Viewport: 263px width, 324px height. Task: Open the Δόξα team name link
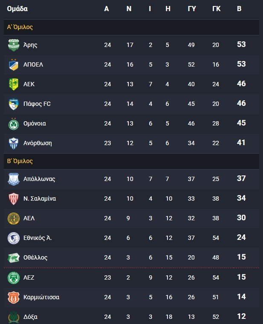tap(30, 317)
